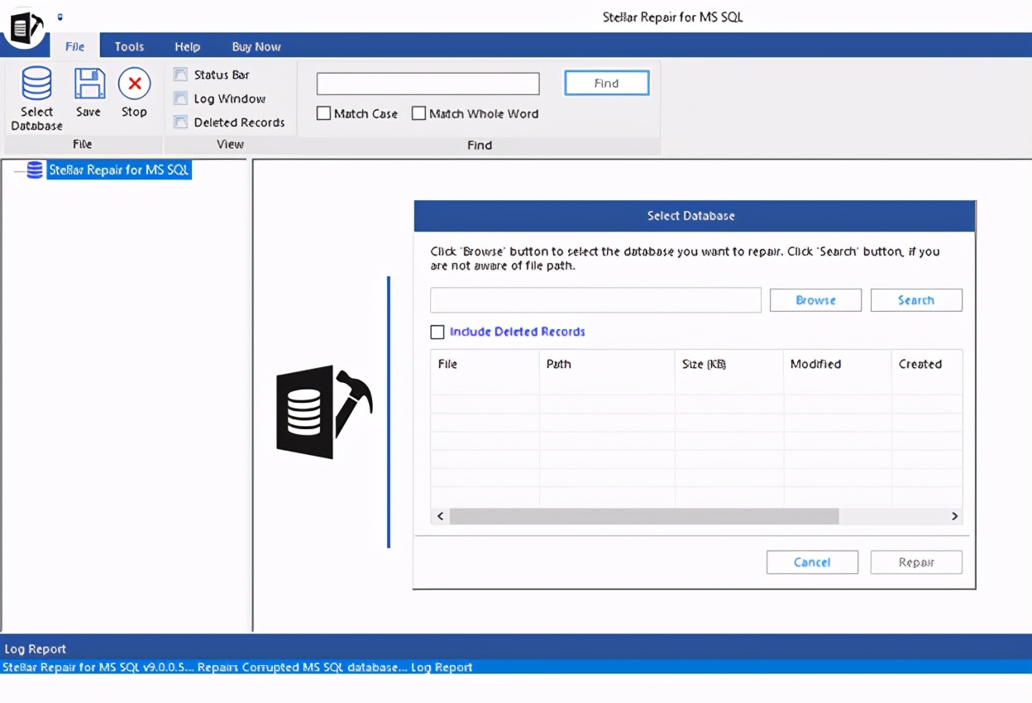
Task: Click the large database hammer logo
Action: pos(323,412)
